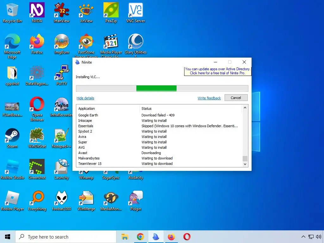Click the Launchy desktop shortcut

pyautogui.click(x=62, y=170)
